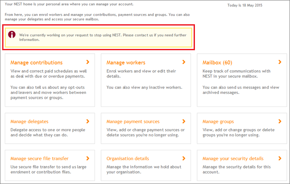Viewport: 290px width, 184px height.
Task: Click the arrow icon beside Manage your security details
Action: click(280, 158)
